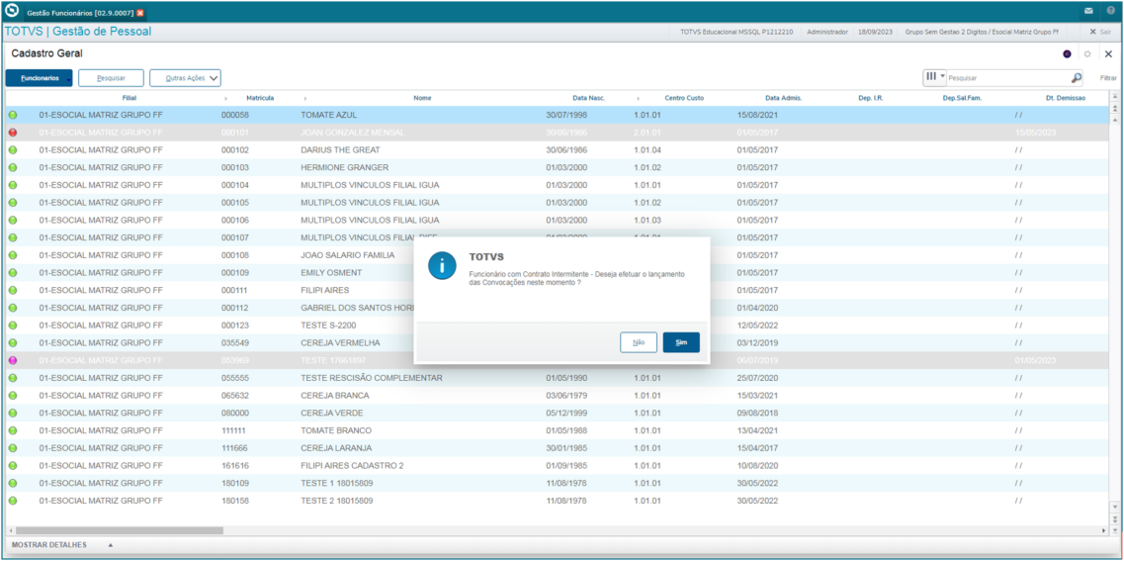Open the help question mark icon
The height and width of the screenshot is (561, 1124).
click(x=1110, y=12)
